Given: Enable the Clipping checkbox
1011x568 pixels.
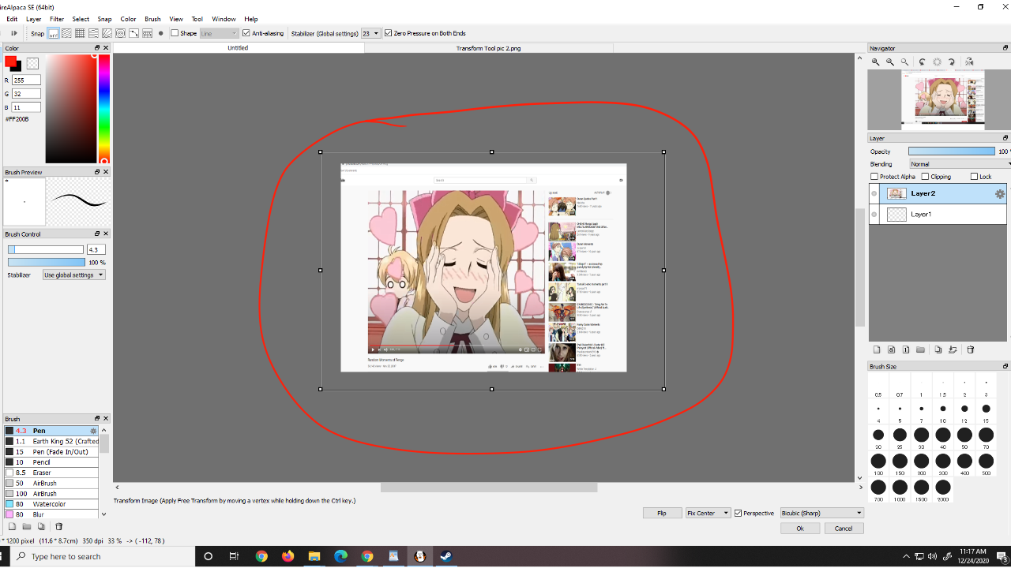Looking at the screenshot, I should (x=925, y=177).
